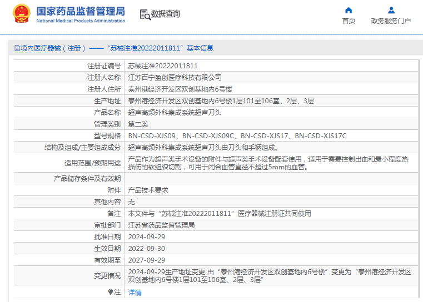Select approval date 2024-09-29 in 批准日期 row
Screen dimensions: 423x302
pyautogui.click(x=147, y=237)
